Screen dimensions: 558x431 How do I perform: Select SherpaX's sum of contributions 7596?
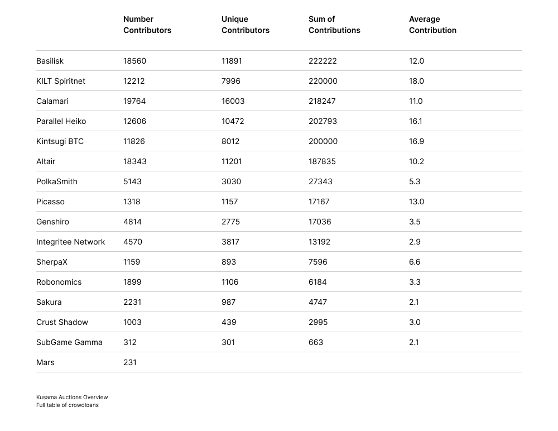click(318, 262)
